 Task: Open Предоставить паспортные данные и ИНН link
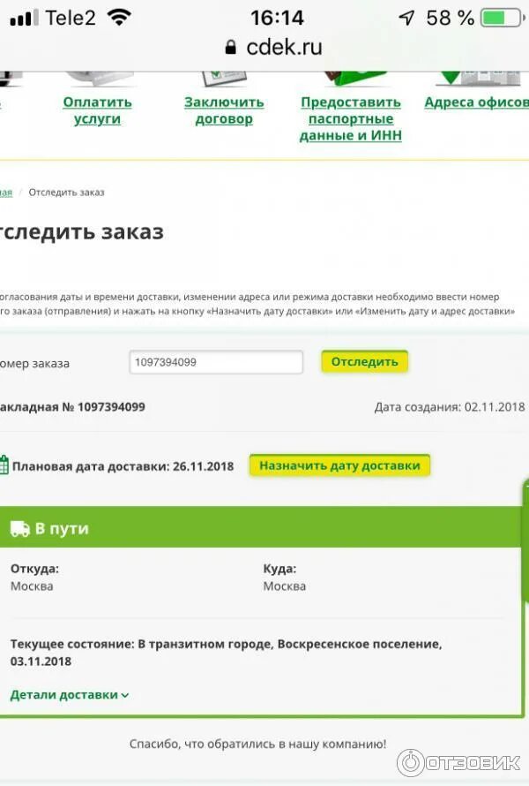click(x=350, y=119)
